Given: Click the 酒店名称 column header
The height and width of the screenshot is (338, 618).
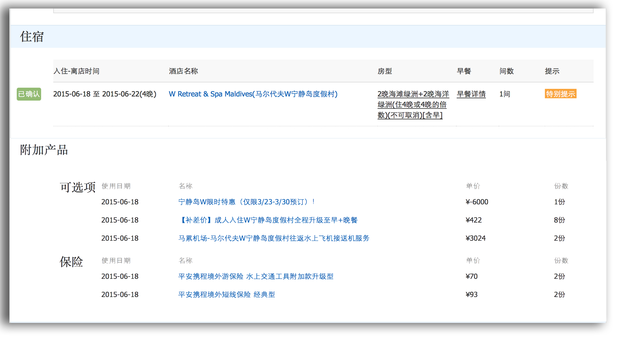Looking at the screenshot, I should coord(183,71).
